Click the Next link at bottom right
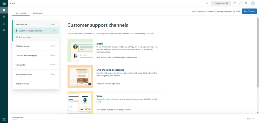Image resolution: width=259 pixels, height=123 pixels. click(x=250, y=118)
